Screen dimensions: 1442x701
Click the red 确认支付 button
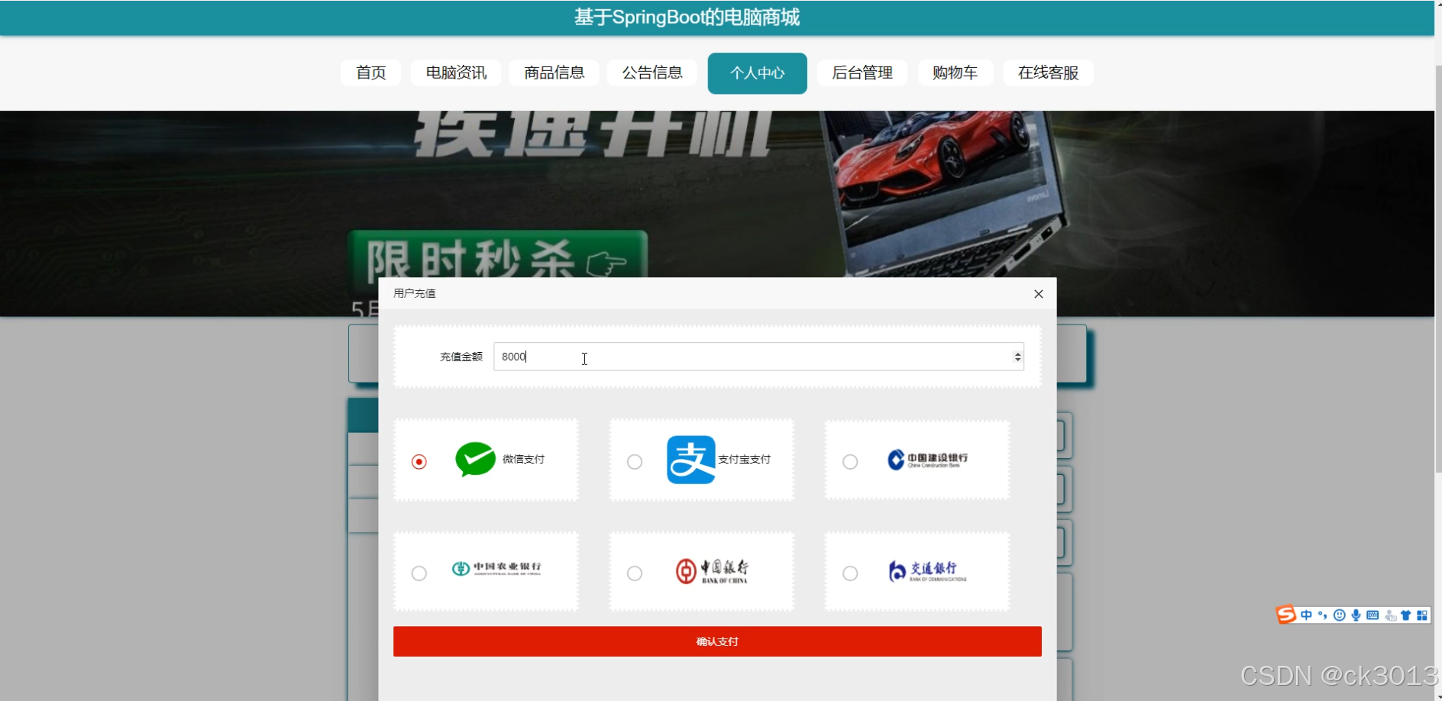click(x=717, y=641)
